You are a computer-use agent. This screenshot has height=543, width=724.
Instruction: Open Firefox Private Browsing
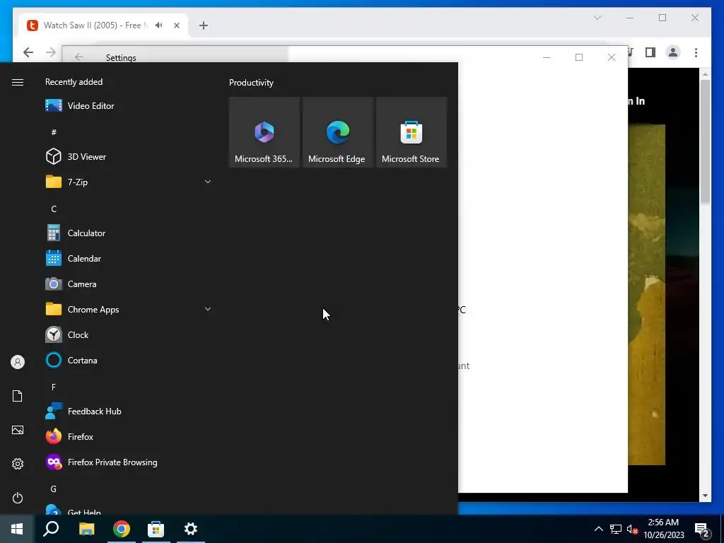click(127, 462)
